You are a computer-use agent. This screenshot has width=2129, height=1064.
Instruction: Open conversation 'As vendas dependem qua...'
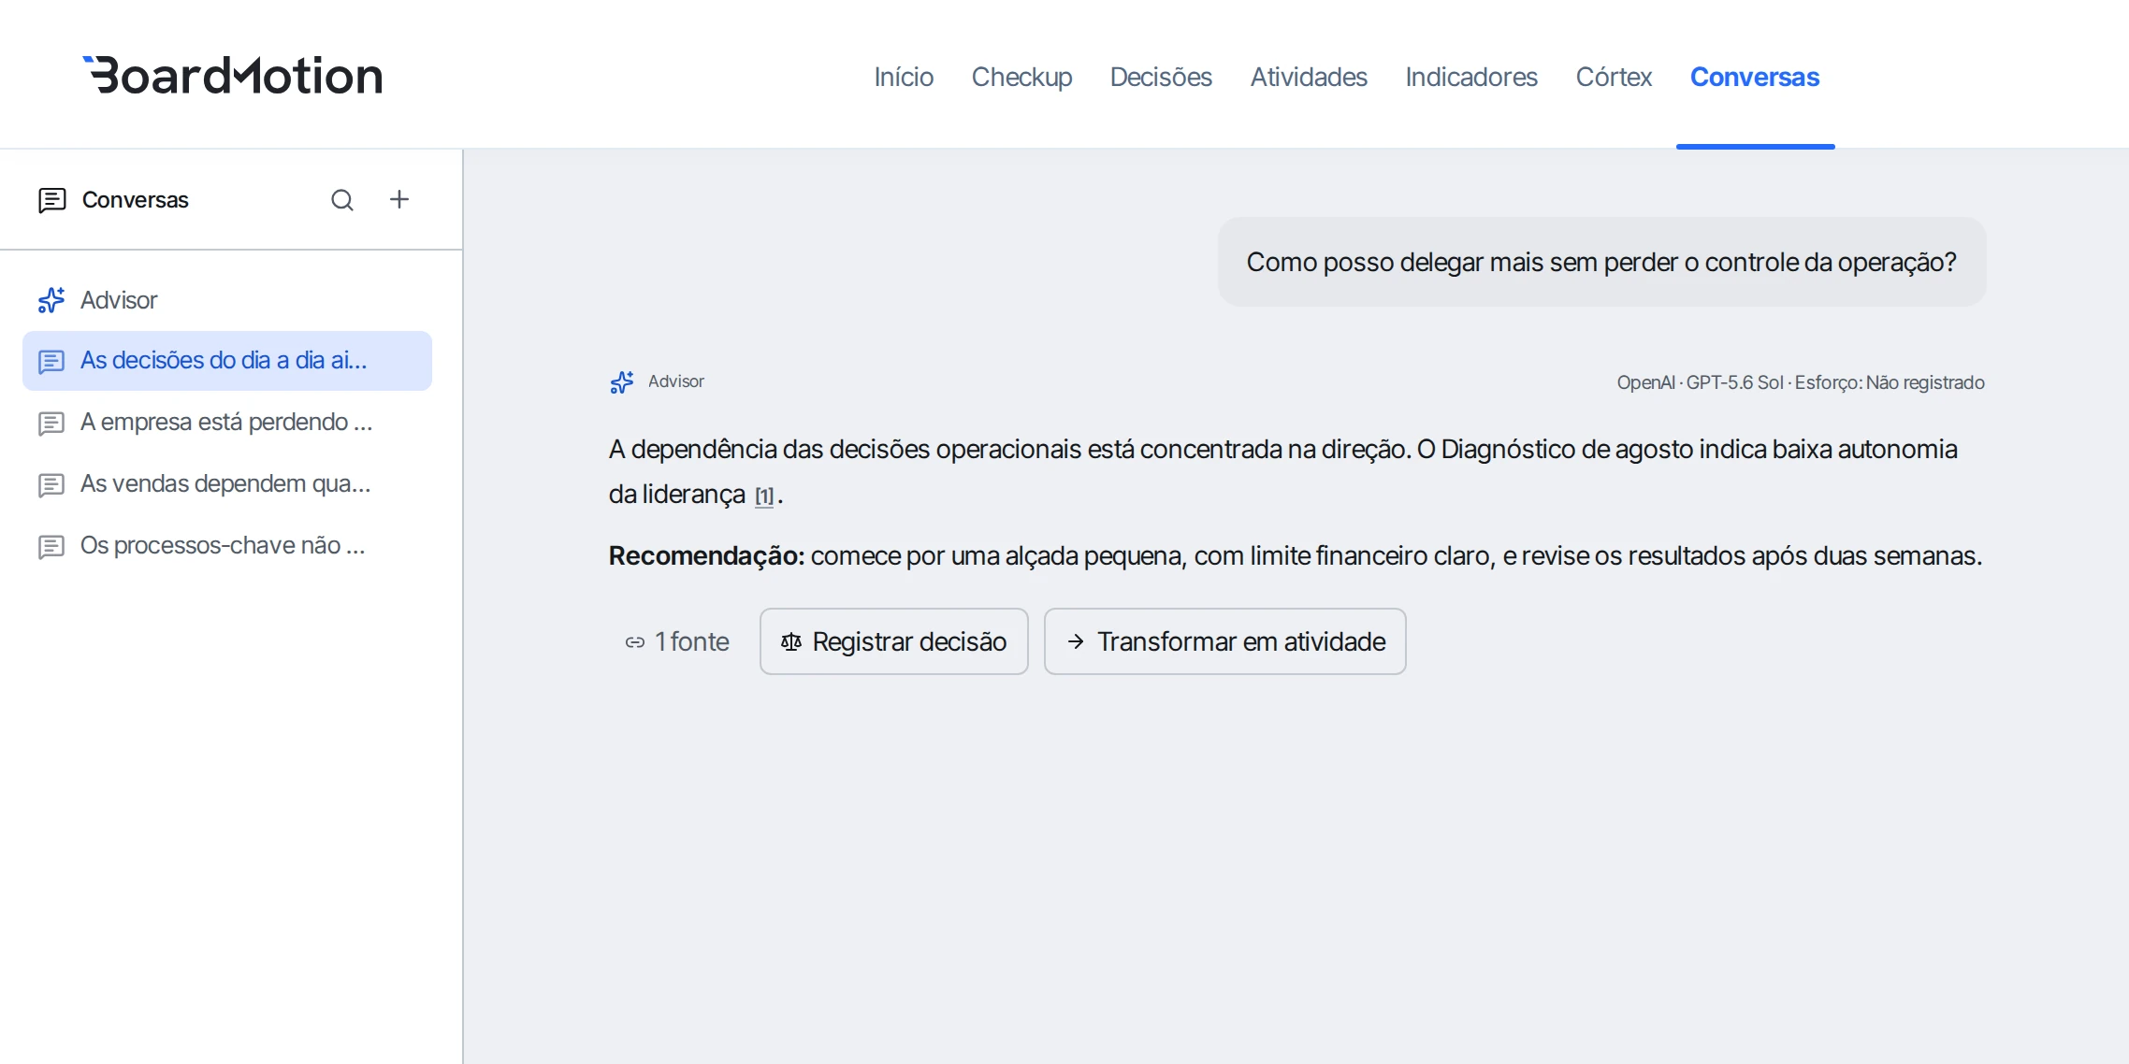click(227, 484)
